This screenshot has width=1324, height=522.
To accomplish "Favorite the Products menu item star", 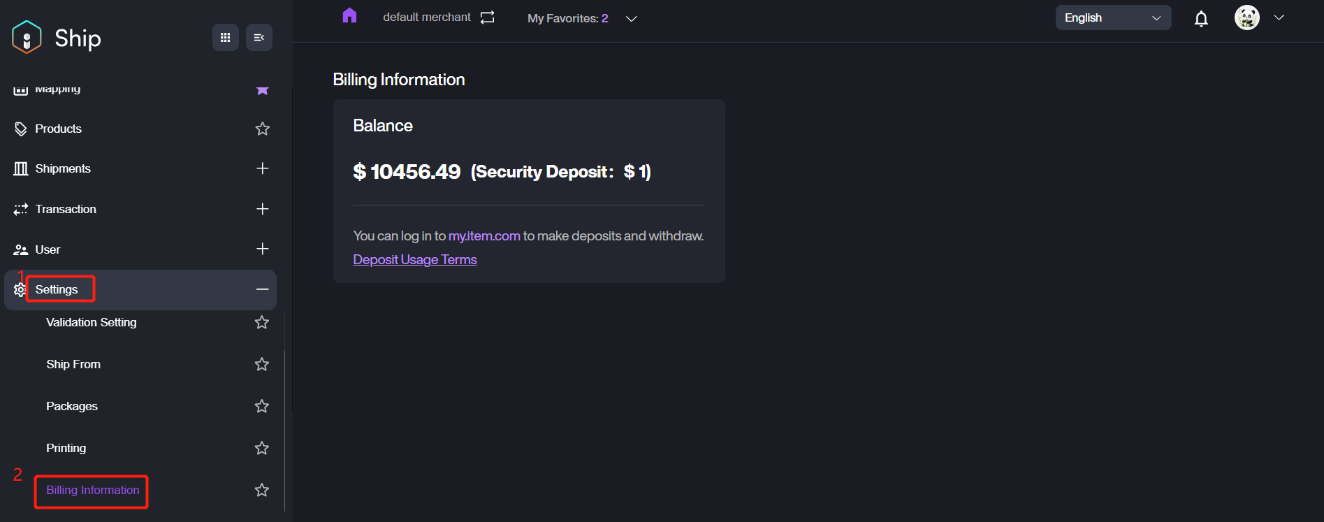I will click(x=262, y=129).
